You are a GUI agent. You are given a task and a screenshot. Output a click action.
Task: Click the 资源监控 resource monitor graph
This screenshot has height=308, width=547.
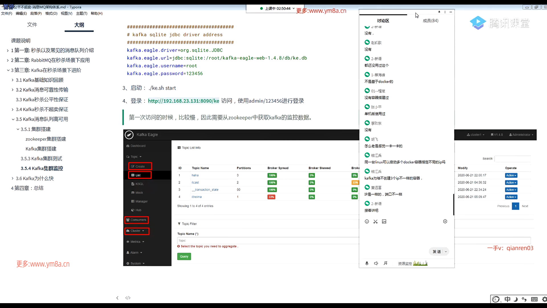(420, 263)
